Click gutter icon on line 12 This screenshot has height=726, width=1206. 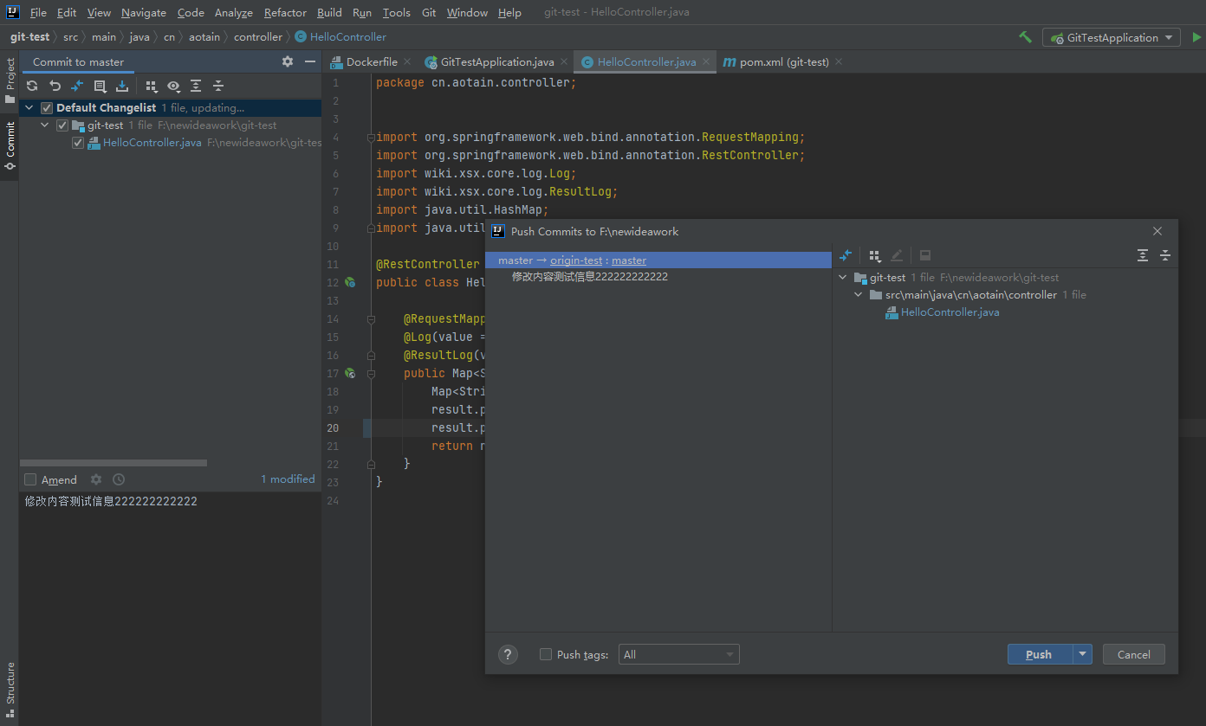(350, 282)
